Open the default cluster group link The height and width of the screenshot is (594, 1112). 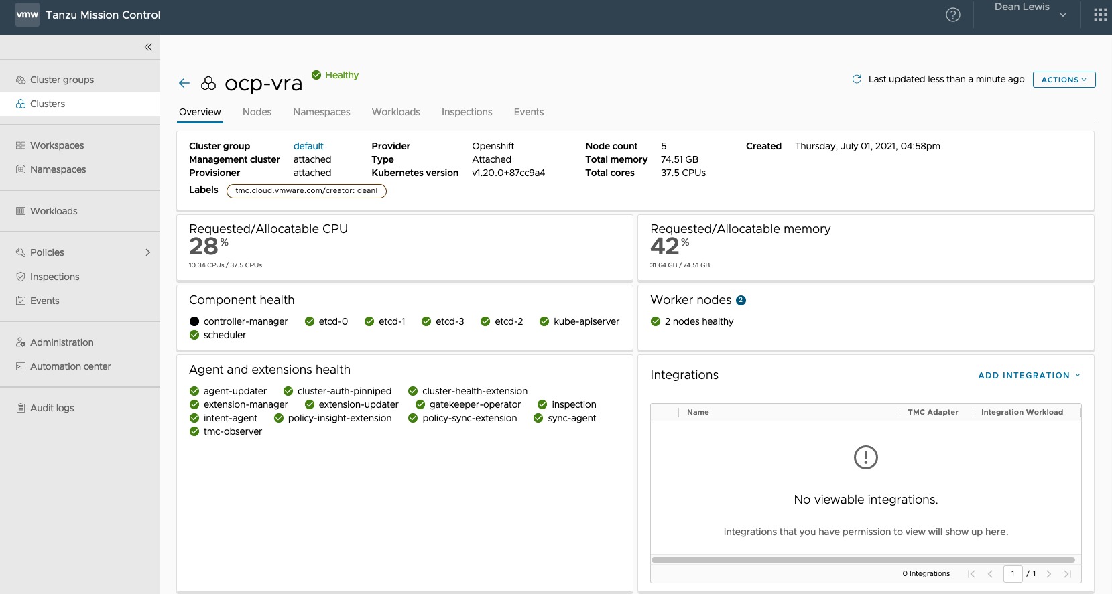pos(308,146)
